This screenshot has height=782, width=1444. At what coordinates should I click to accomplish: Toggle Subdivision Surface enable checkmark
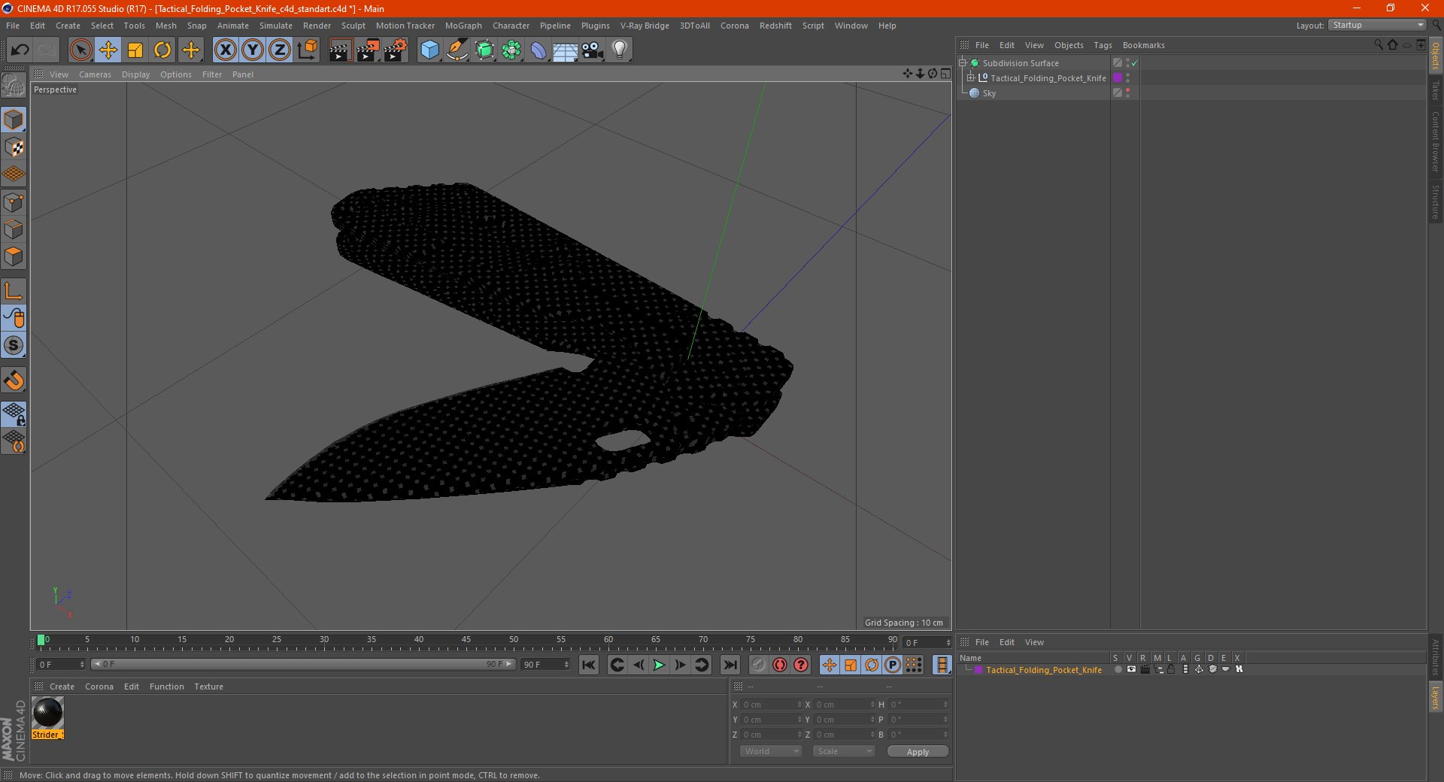click(1134, 63)
